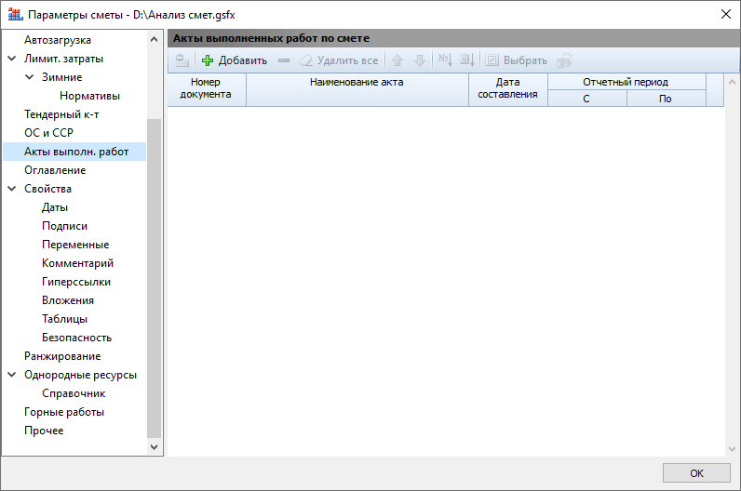Open Безопасность section
The image size is (741, 491).
76,338
